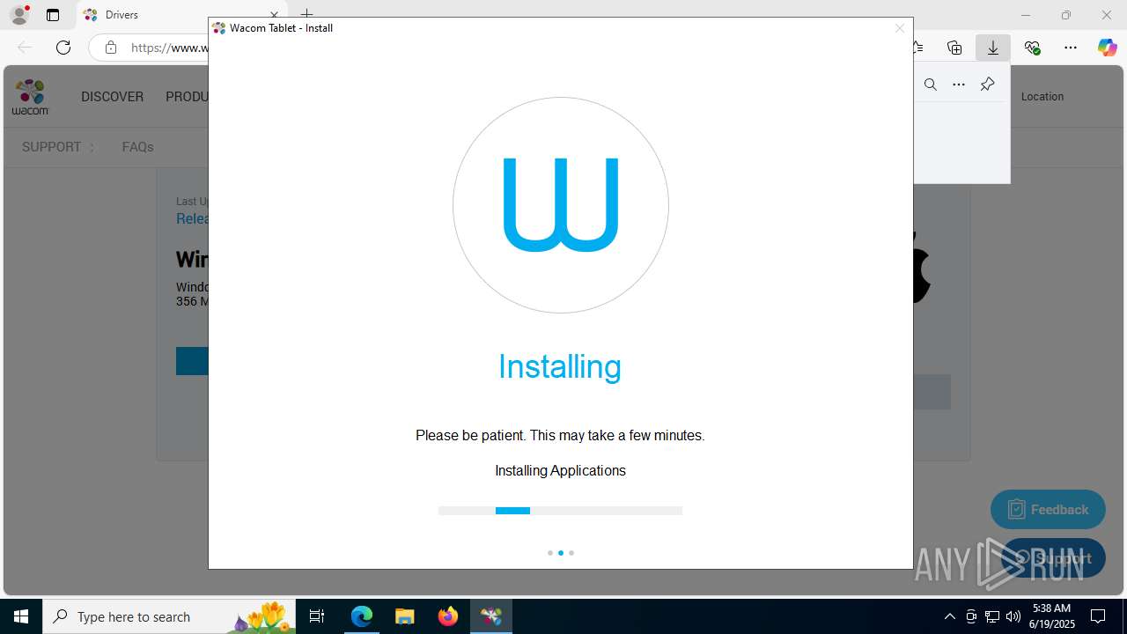Open the DISCOVER menu on the Wacom site

point(112,97)
